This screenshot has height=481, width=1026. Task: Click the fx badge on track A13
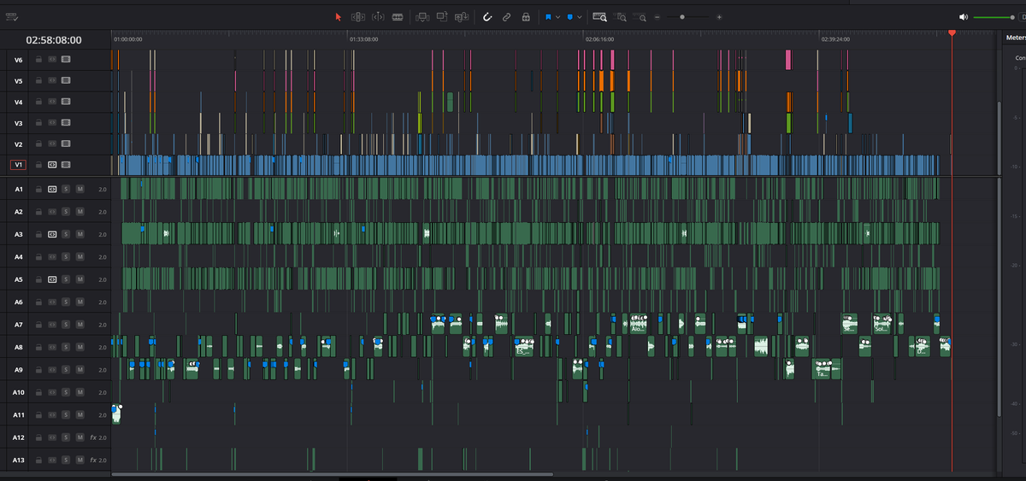(93, 460)
